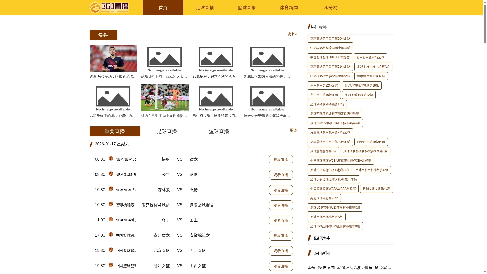Click 观看直播 for 浙江女篮 VS 山西女篮

point(281,266)
